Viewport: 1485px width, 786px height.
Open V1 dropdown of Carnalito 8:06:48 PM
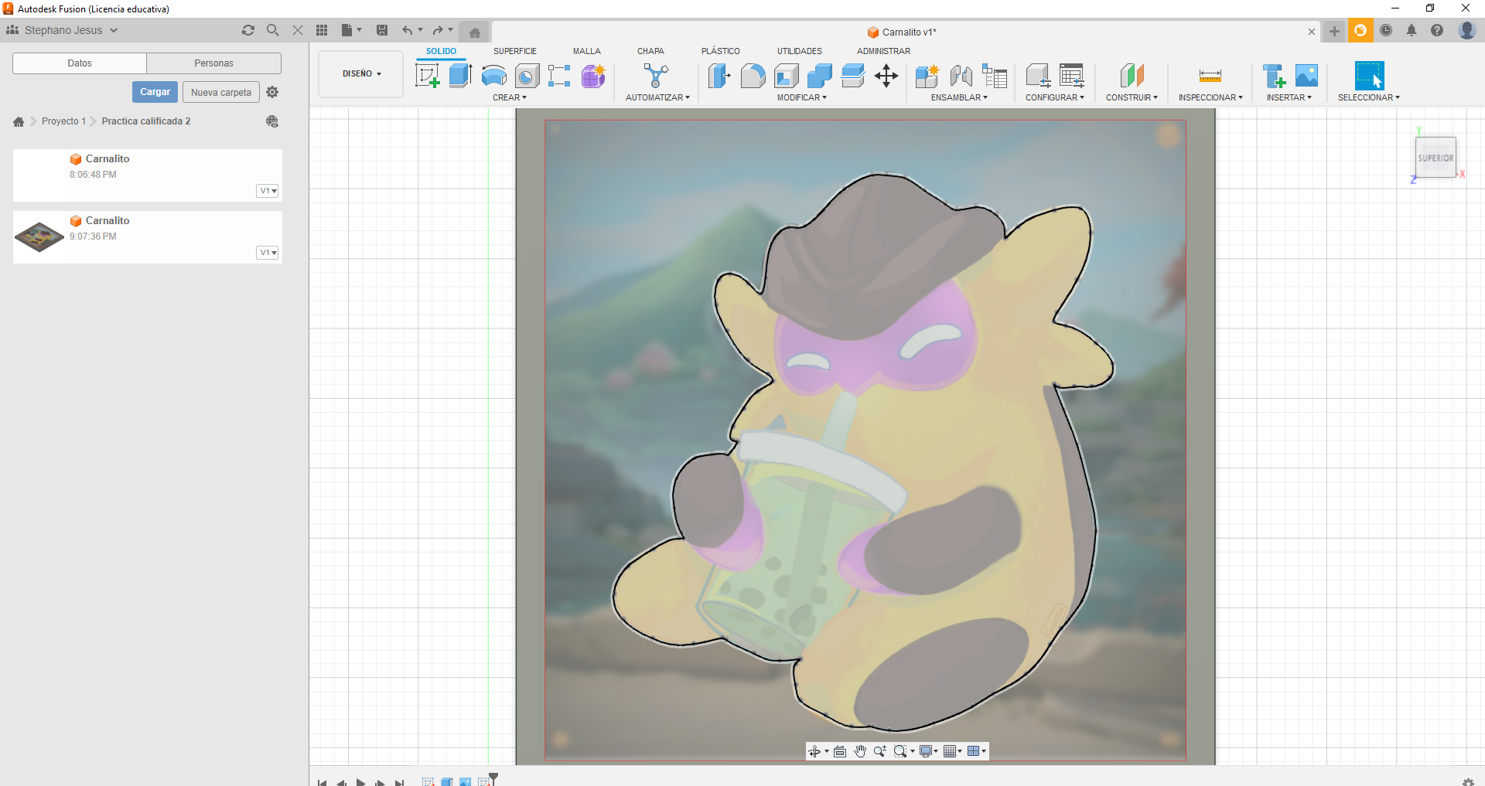coord(268,191)
